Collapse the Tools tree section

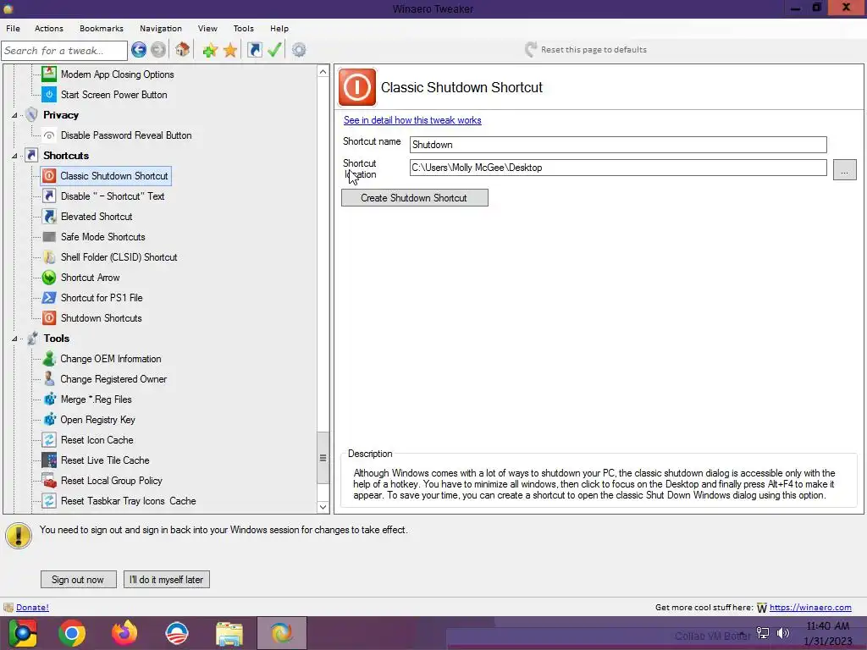tap(14, 339)
